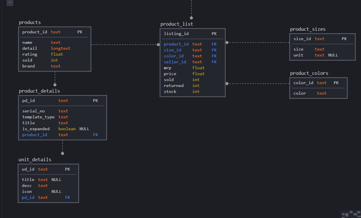Image resolution: width=361 pixels, height=218 pixels.
Task: Click relationship line from product_list to product_colors
Action: [x=258, y=84]
